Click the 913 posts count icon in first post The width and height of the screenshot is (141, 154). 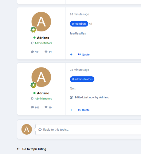coord(33,52)
